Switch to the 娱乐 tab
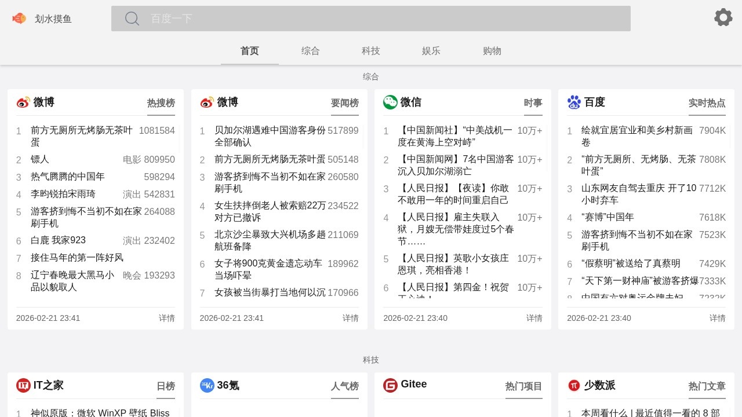 pos(431,51)
